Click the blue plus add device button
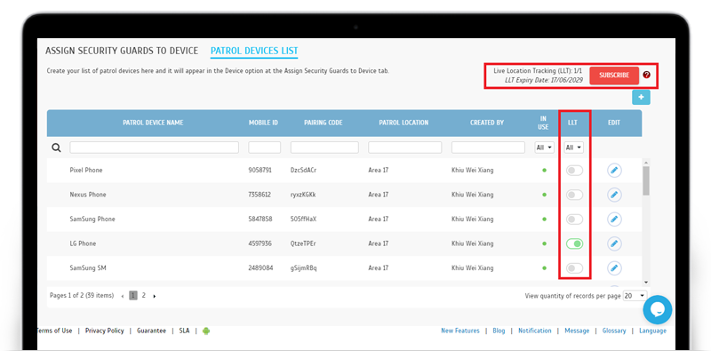711x351 pixels. tap(641, 98)
